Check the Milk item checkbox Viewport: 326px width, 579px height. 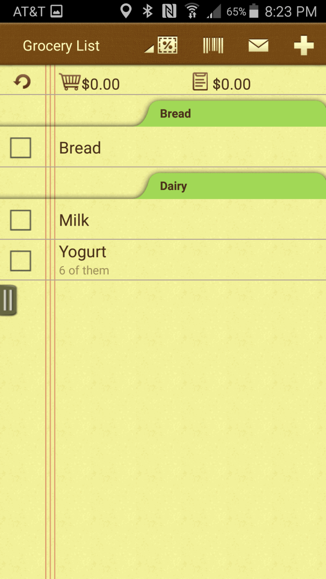(x=21, y=220)
